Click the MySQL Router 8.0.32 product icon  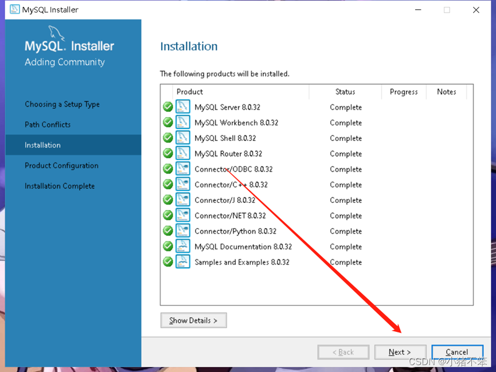(x=183, y=154)
